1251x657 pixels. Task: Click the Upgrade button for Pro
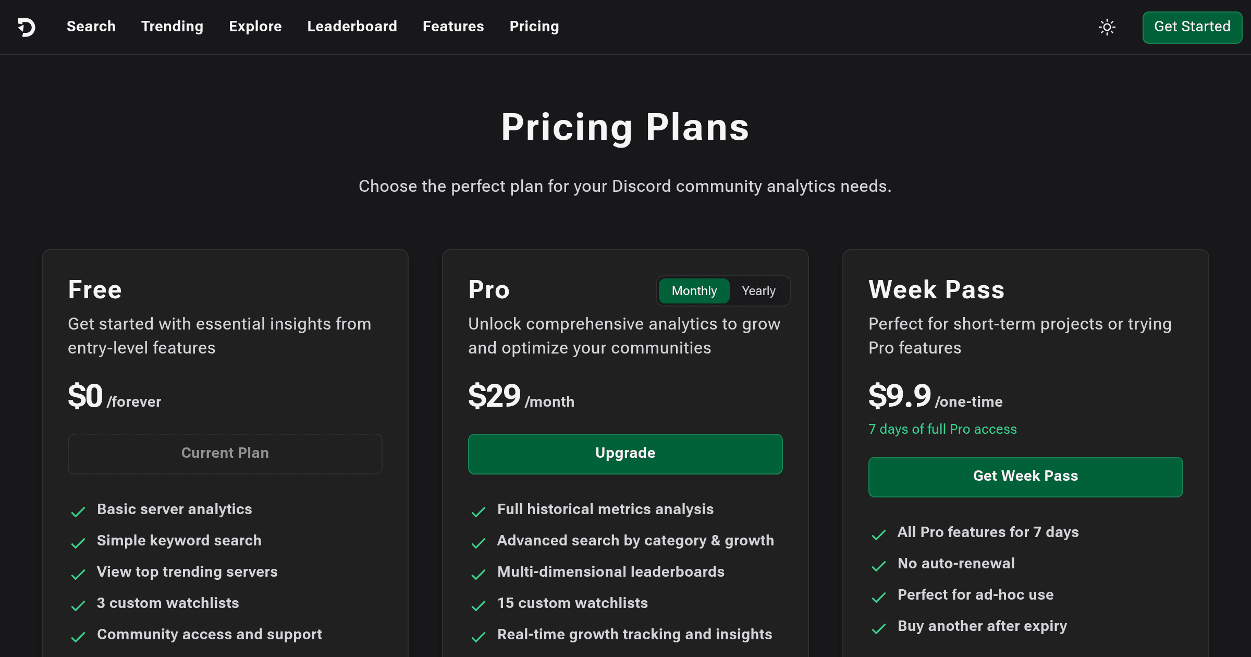[x=625, y=454]
